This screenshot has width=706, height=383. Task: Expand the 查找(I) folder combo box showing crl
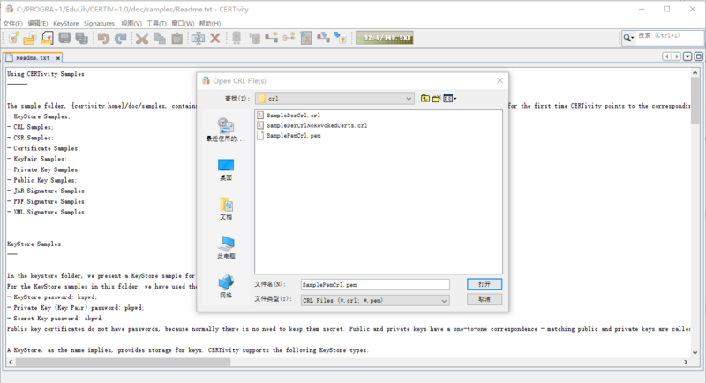pos(334,98)
